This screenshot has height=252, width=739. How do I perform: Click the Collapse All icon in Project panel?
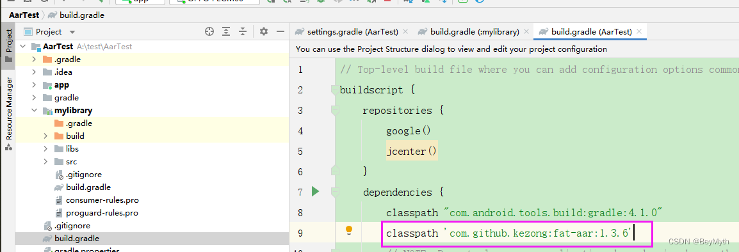pyautogui.click(x=243, y=31)
